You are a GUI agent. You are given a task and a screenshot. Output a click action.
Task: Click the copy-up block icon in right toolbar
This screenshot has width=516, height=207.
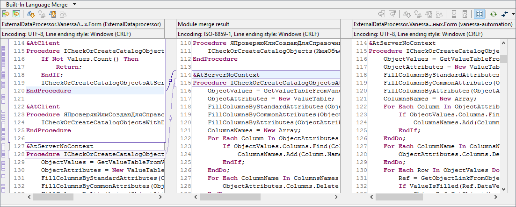click(x=464, y=14)
